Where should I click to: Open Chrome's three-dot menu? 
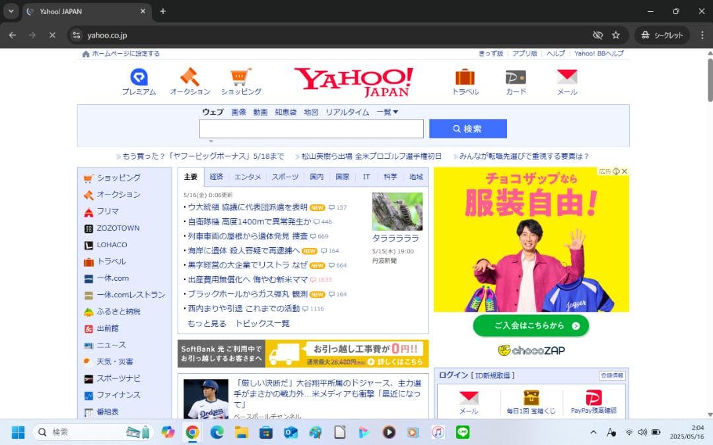point(702,35)
